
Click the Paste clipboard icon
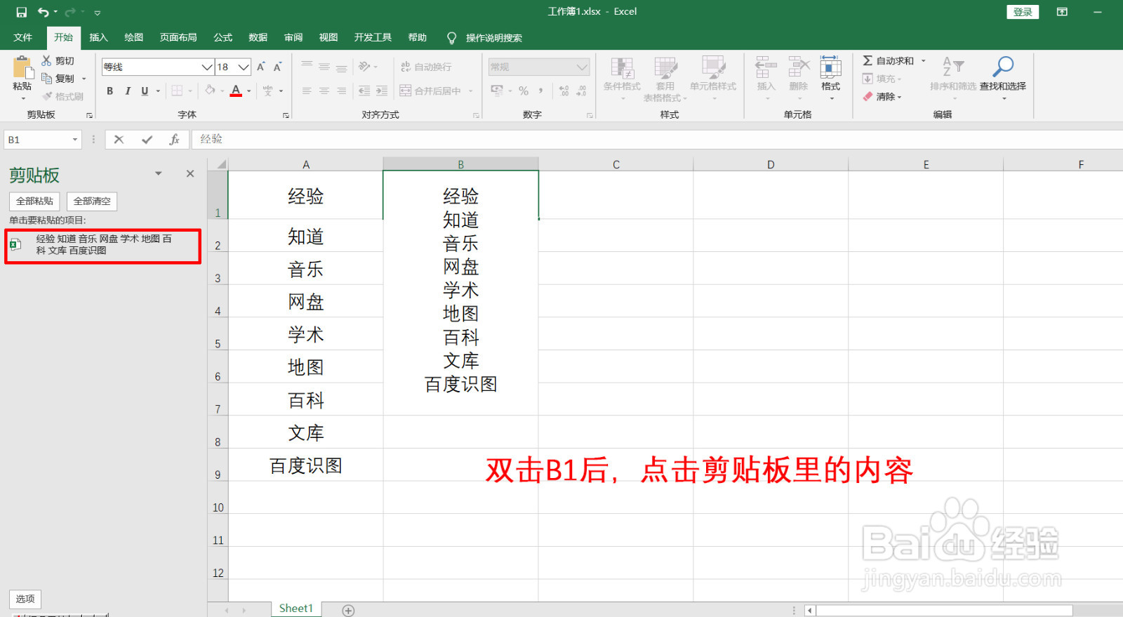(x=22, y=68)
